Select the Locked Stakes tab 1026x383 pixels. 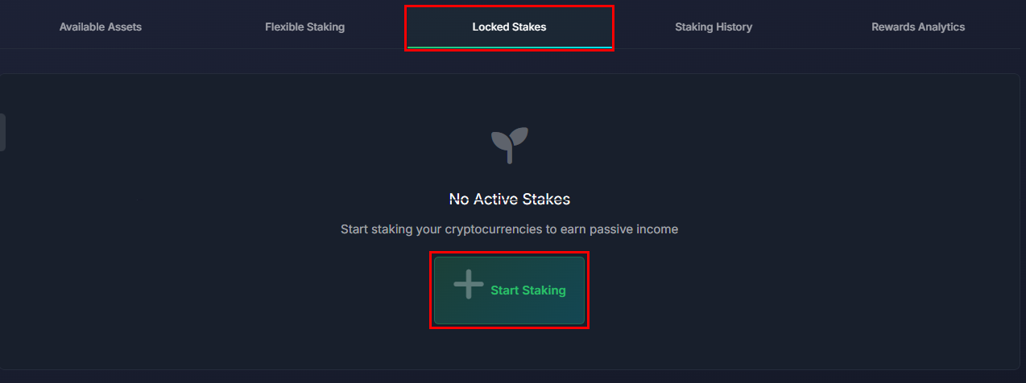point(509,27)
